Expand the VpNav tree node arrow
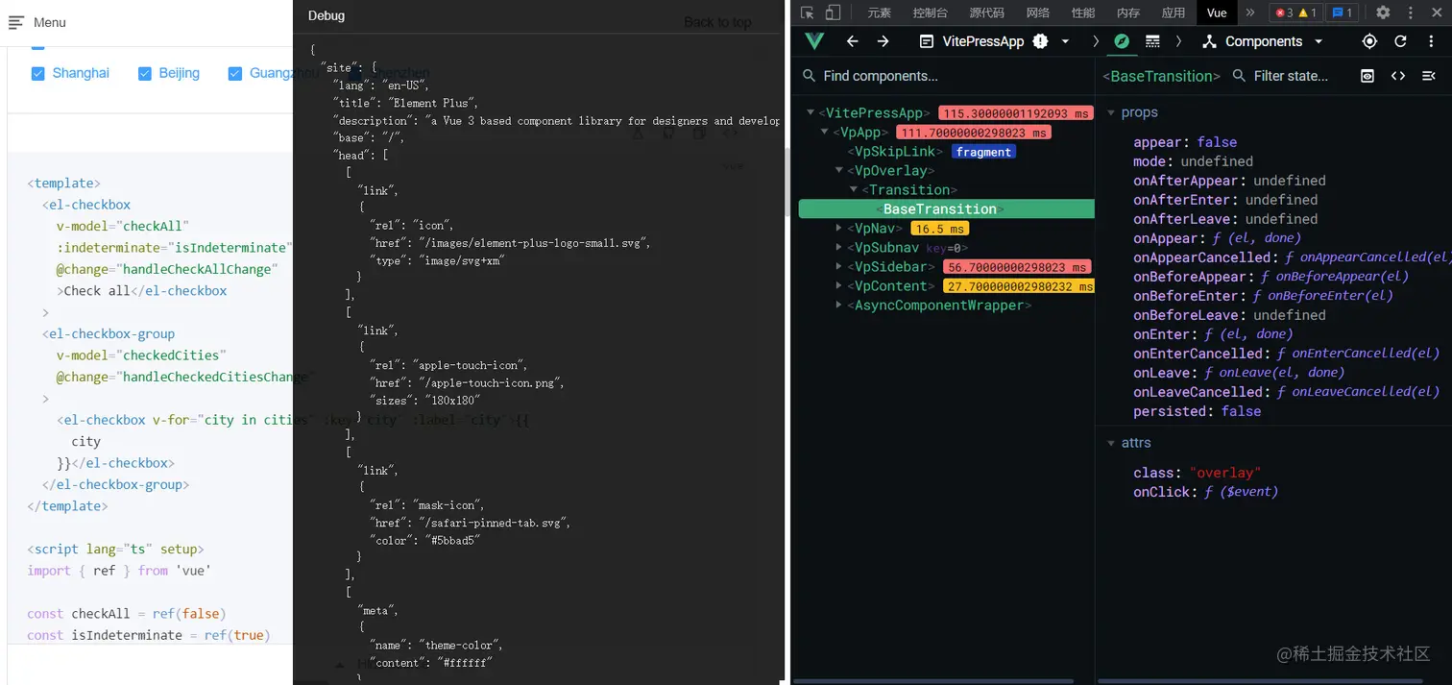Screen dimensions: 1452x685 coord(838,229)
